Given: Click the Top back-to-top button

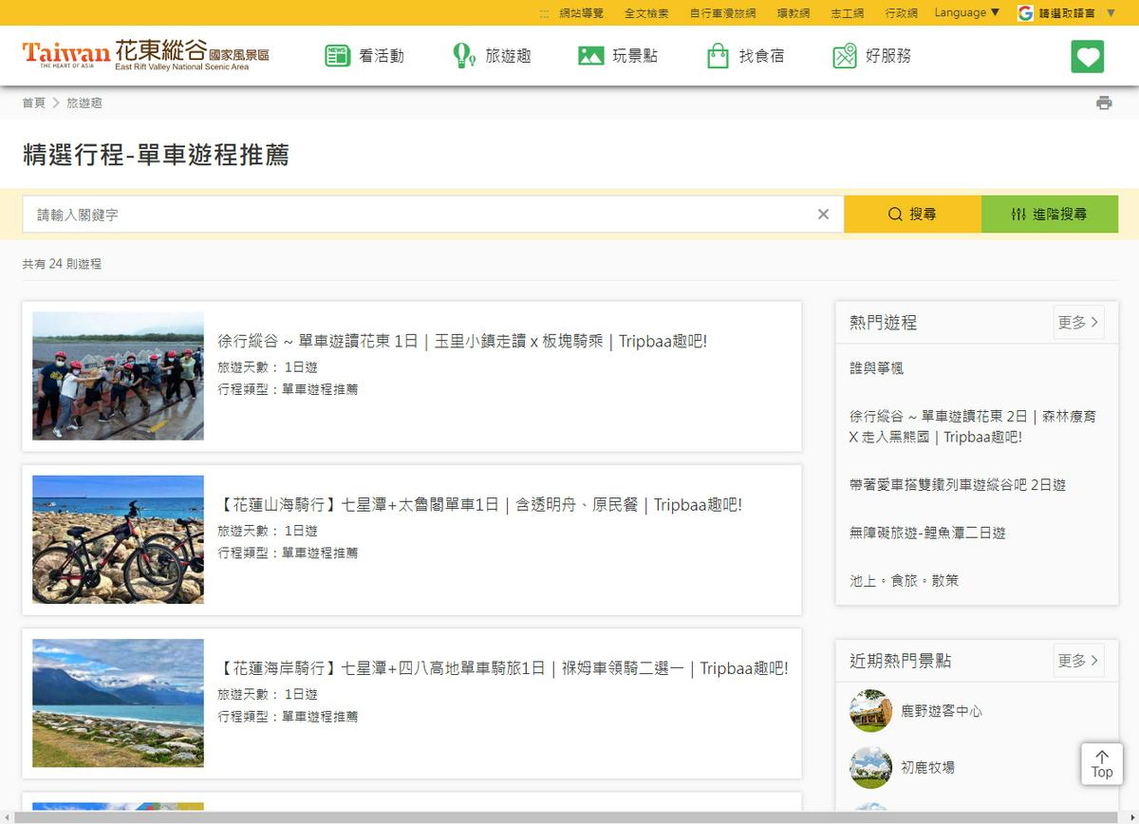Looking at the screenshot, I should point(1102,763).
